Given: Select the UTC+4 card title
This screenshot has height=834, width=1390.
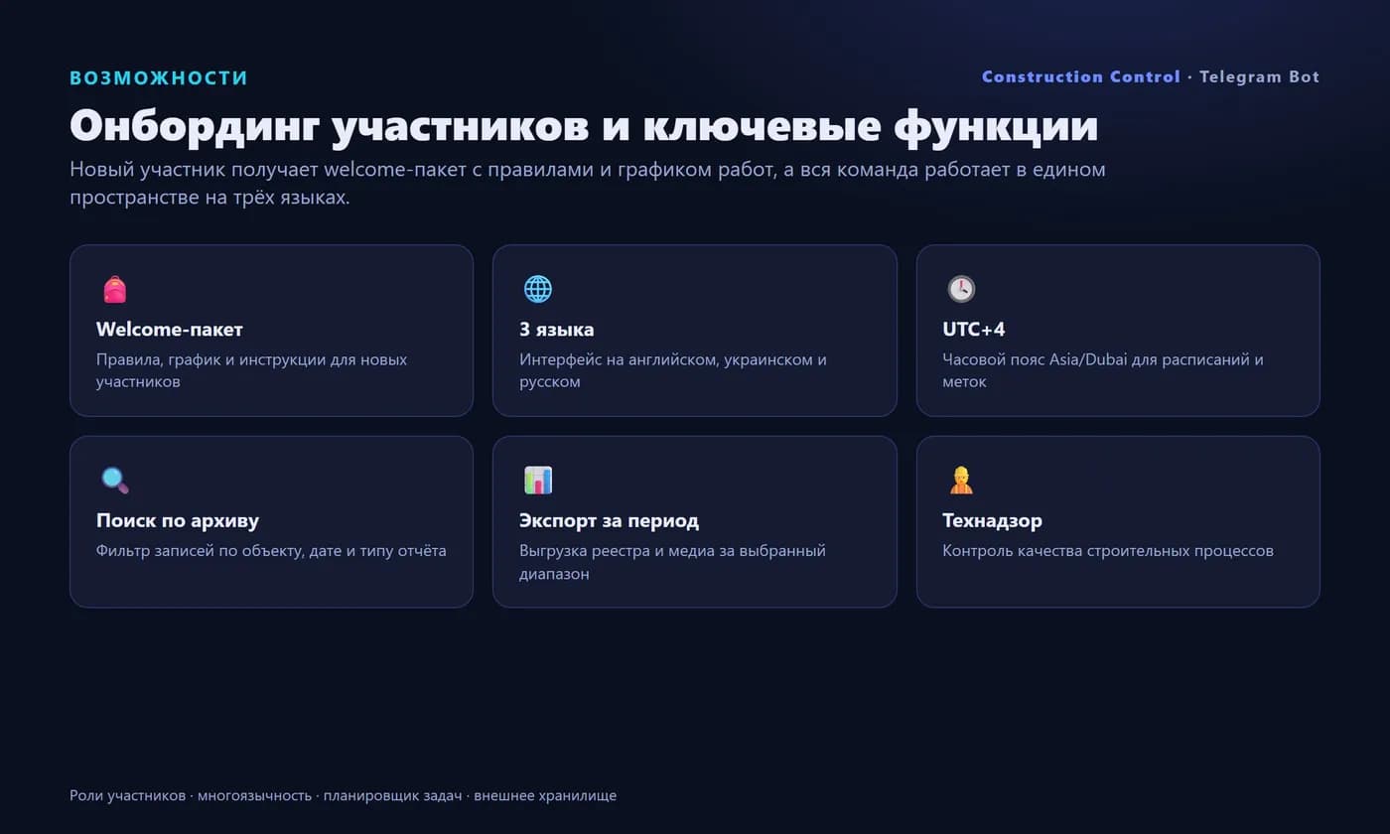Looking at the screenshot, I should coord(974,330).
